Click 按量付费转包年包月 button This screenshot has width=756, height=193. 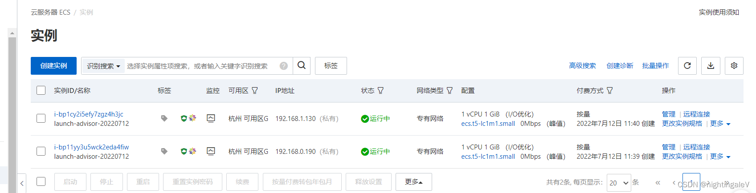tap(302, 182)
